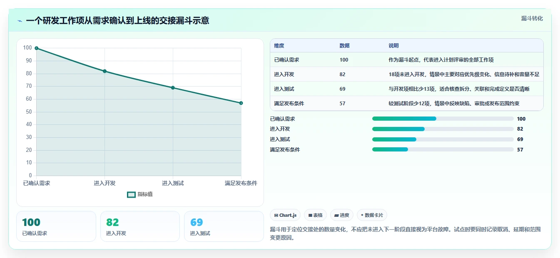
Task: Click the table value 57 for 满足发布条件
Action: click(342, 104)
